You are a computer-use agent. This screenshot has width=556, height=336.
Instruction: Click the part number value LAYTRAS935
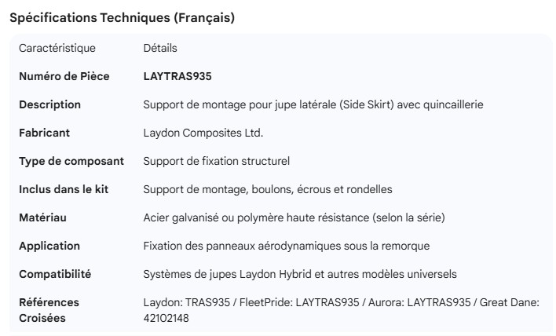[177, 76]
